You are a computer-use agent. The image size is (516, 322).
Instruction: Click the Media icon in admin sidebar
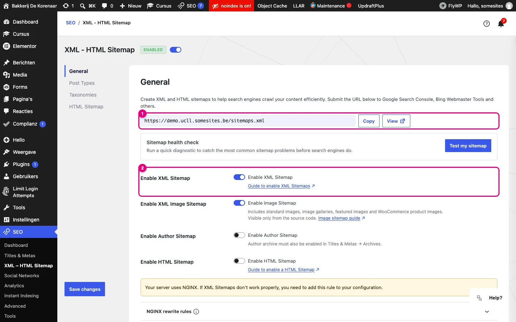coord(6,75)
